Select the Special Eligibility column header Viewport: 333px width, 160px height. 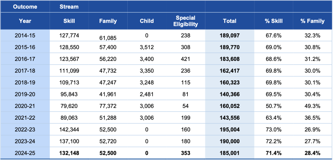(186, 21)
